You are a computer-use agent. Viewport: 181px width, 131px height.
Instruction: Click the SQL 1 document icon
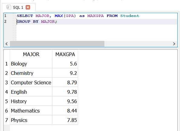8,7
